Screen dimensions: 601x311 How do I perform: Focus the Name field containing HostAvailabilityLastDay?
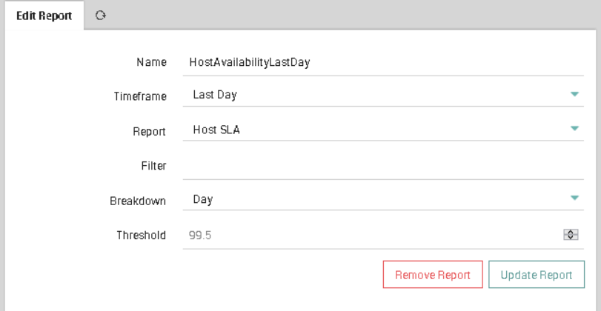(x=383, y=62)
